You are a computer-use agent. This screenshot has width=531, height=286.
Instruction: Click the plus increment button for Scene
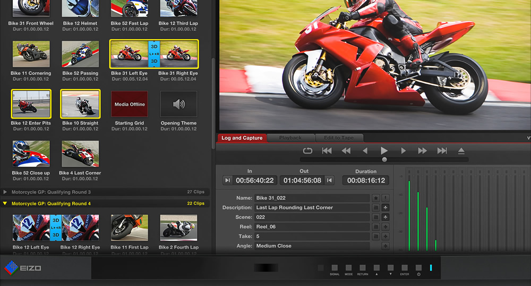(386, 217)
